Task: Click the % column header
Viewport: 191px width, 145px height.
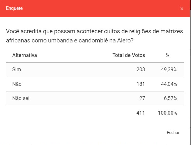Action: pyautogui.click(x=167, y=55)
